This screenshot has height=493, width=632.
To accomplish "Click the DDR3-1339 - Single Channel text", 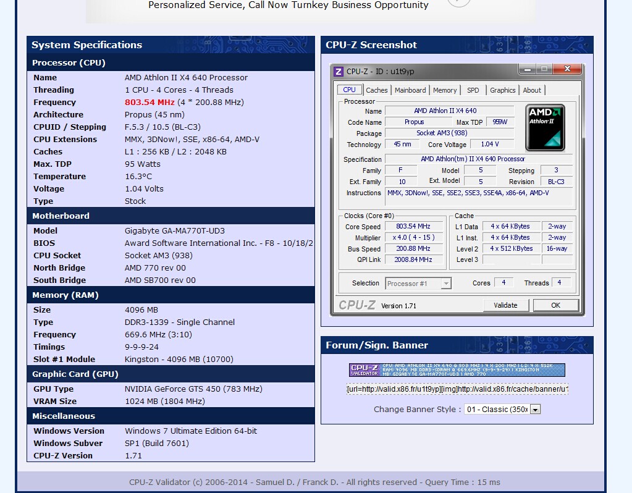I will pyautogui.click(x=180, y=322).
